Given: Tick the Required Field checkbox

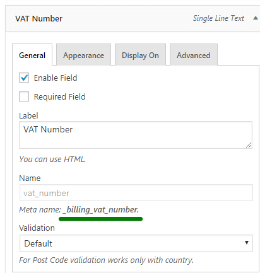Looking at the screenshot, I should pyautogui.click(x=24, y=96).
